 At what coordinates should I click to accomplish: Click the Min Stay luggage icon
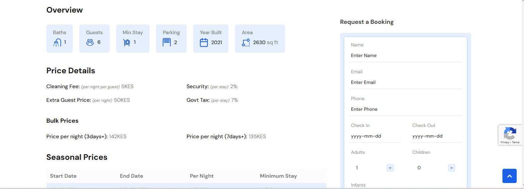(x=127, y=42)
